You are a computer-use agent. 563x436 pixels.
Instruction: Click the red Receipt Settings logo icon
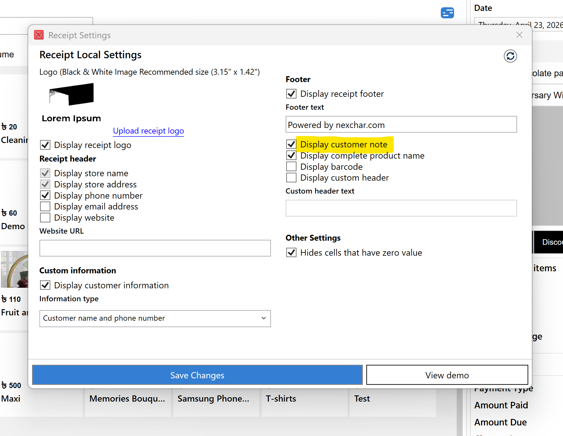pos(39,35)
